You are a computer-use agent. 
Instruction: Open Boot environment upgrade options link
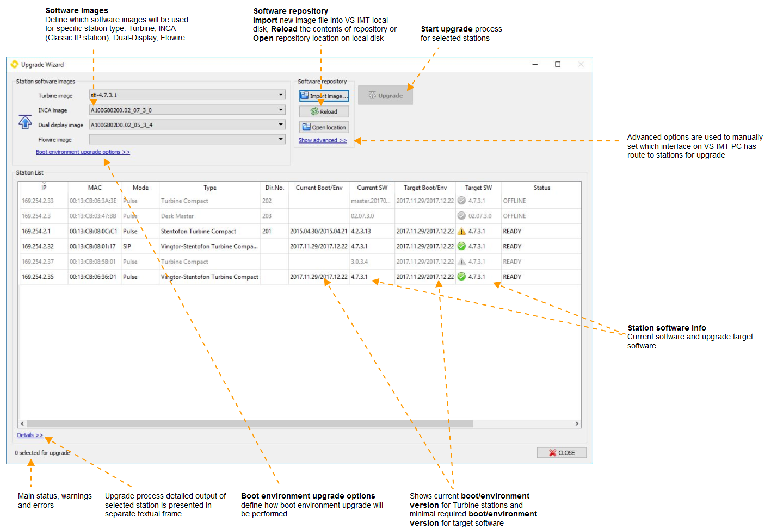(x=83, y=152)
